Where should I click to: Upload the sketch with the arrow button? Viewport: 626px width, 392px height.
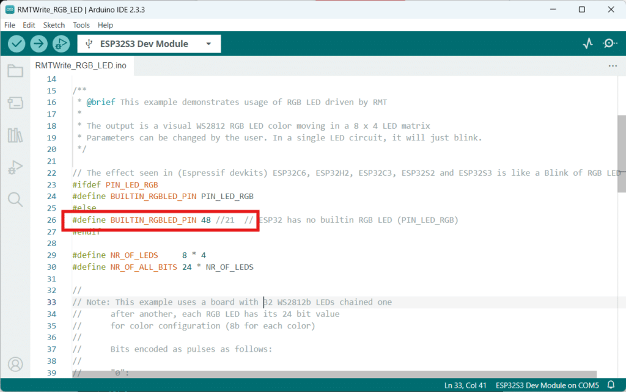click(x=39, y=44)
